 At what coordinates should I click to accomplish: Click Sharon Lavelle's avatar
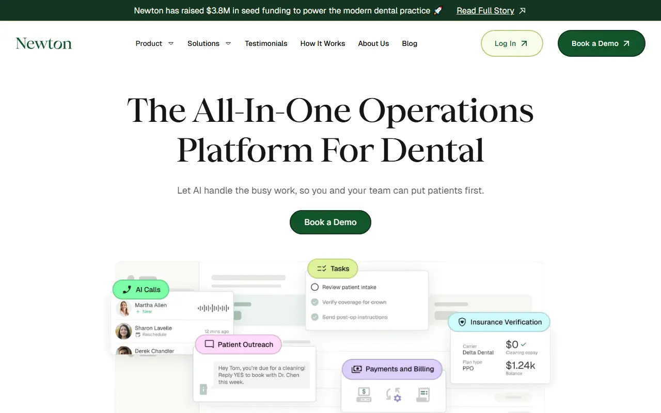click(124, 331)
